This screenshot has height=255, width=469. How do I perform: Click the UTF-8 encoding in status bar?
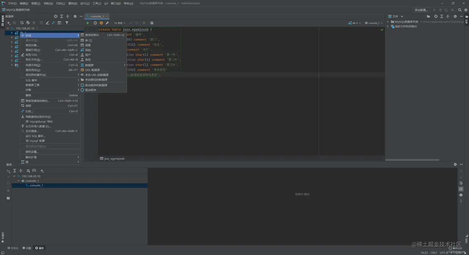pos(444,253)
